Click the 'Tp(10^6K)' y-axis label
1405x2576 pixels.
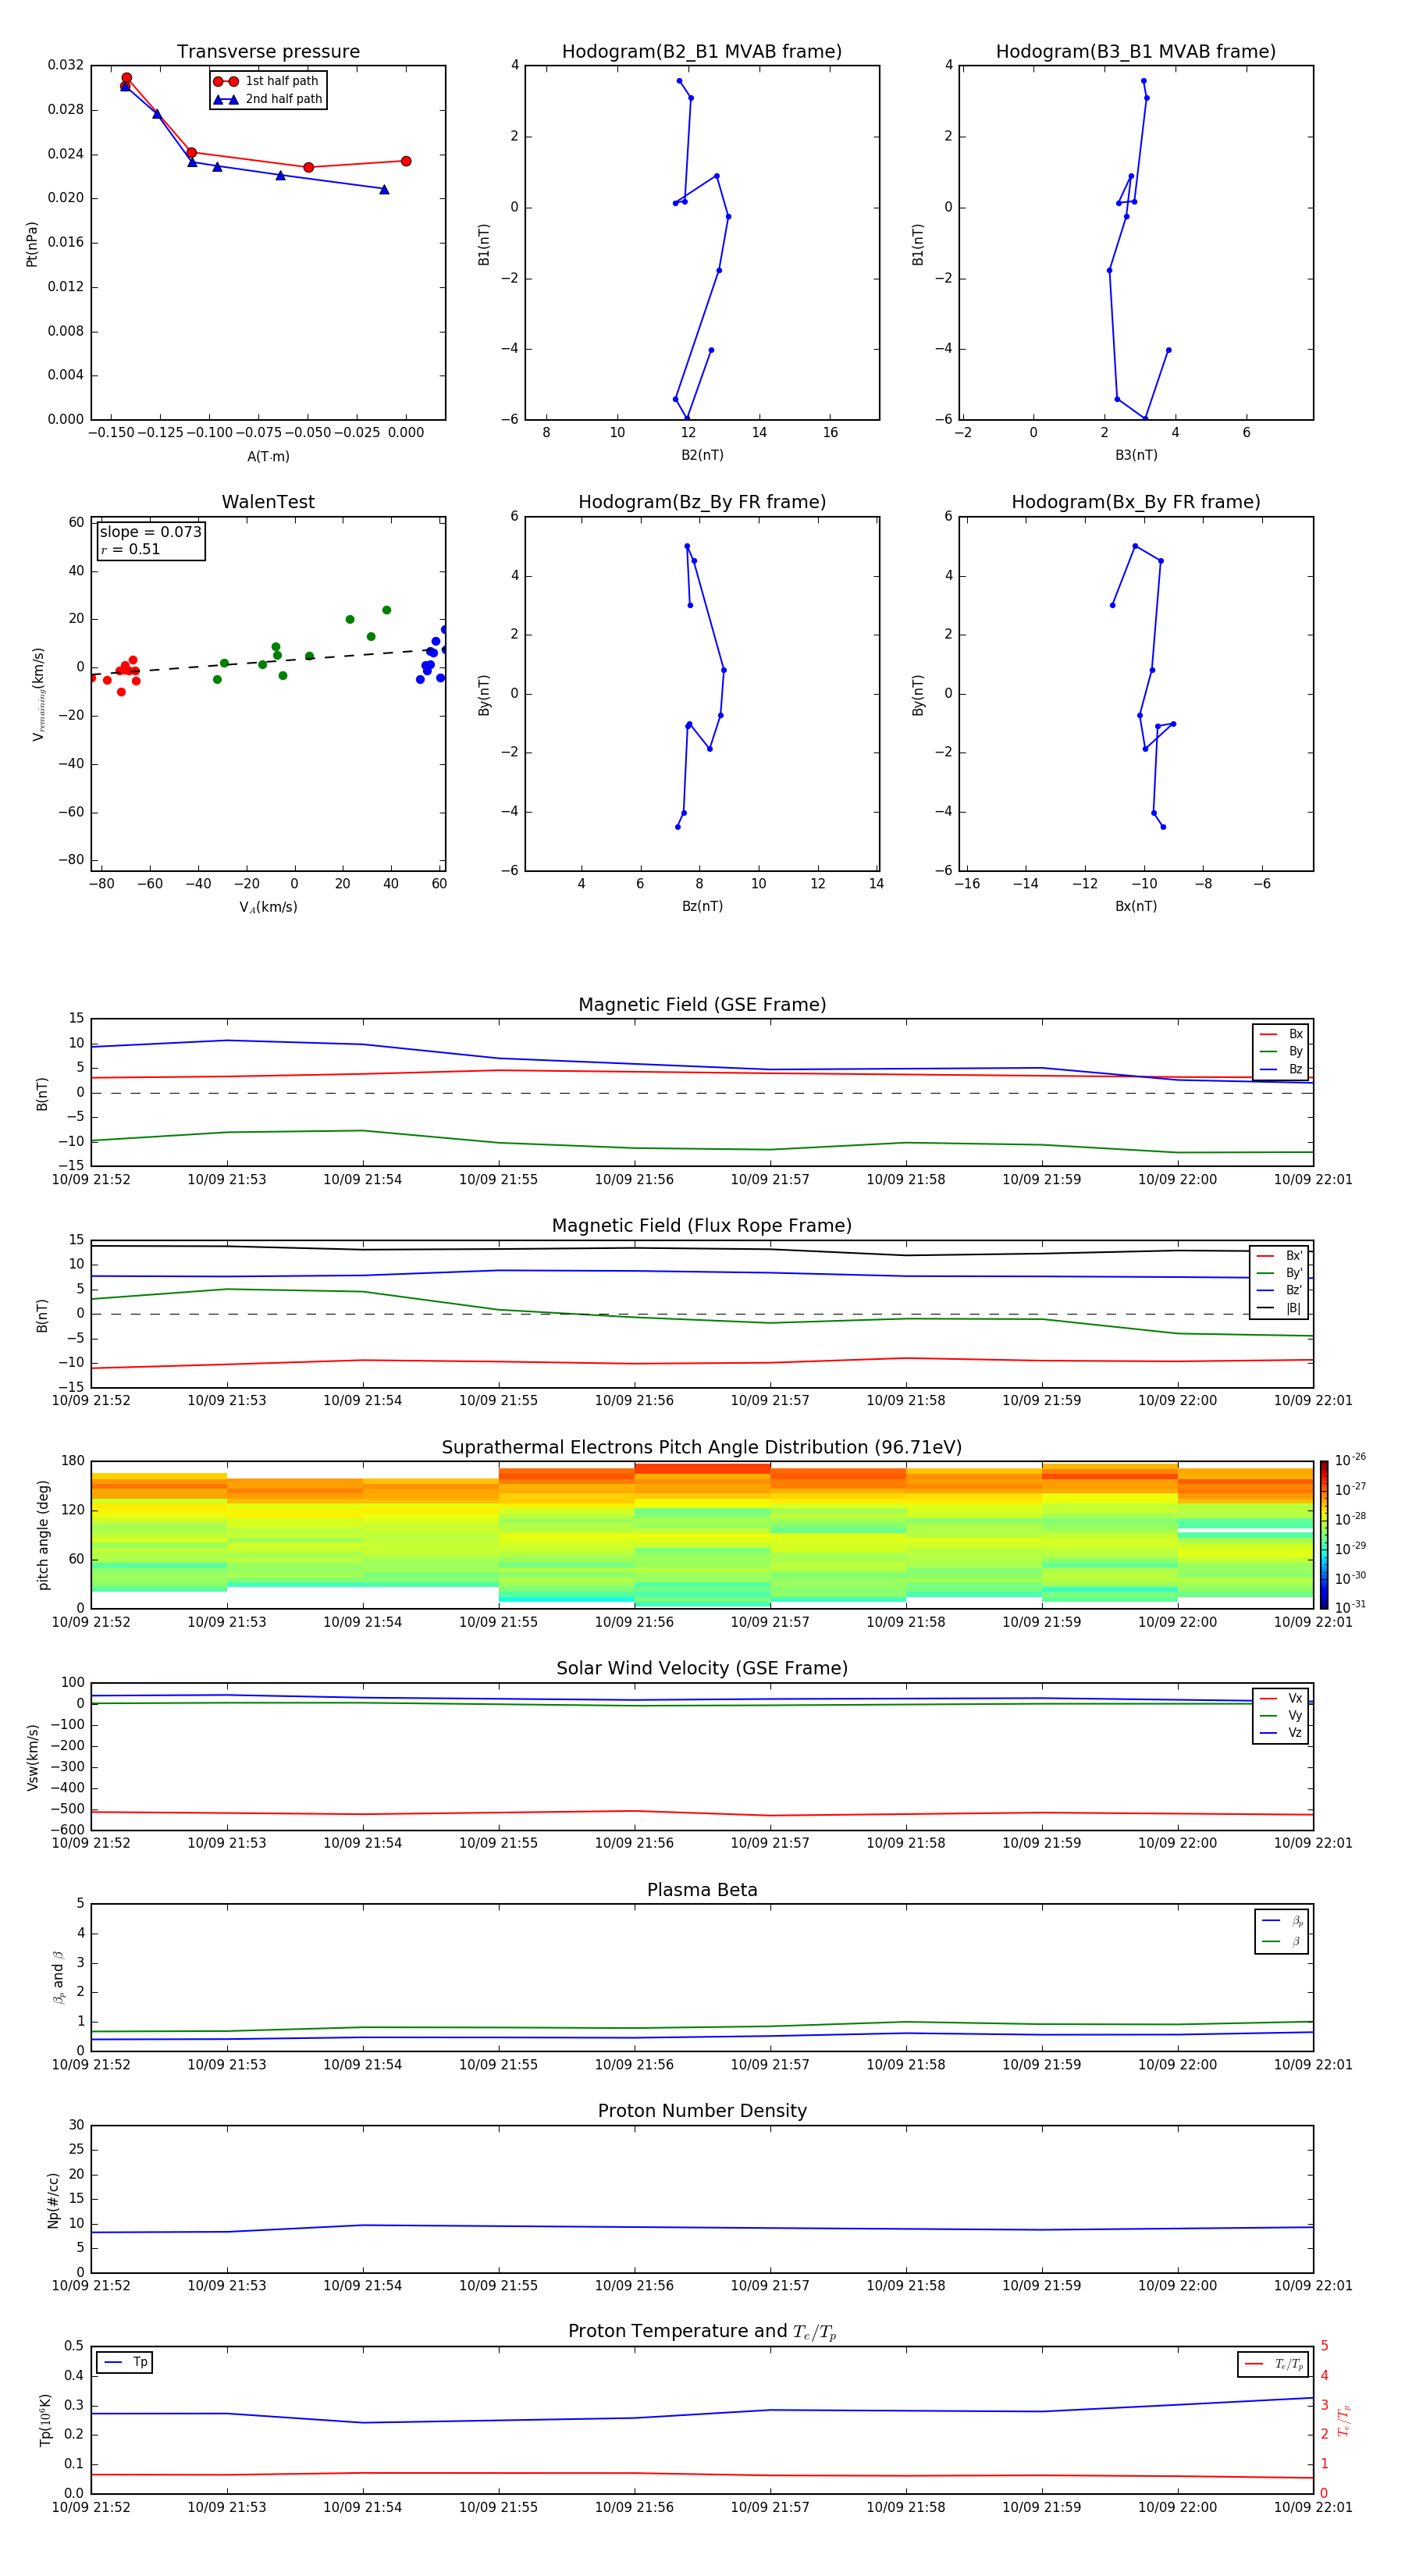pyautogui.click(x=45, y=2420)
